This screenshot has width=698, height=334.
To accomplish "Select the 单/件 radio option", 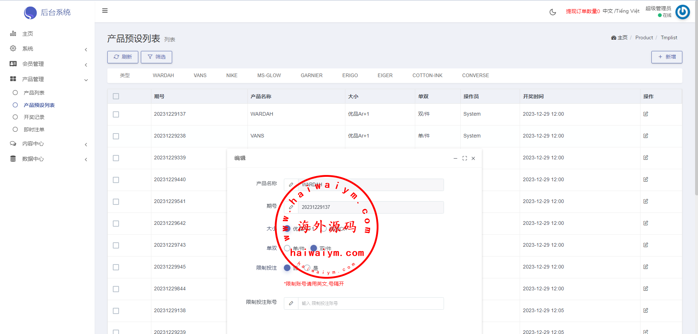I will tap(287, 248).
